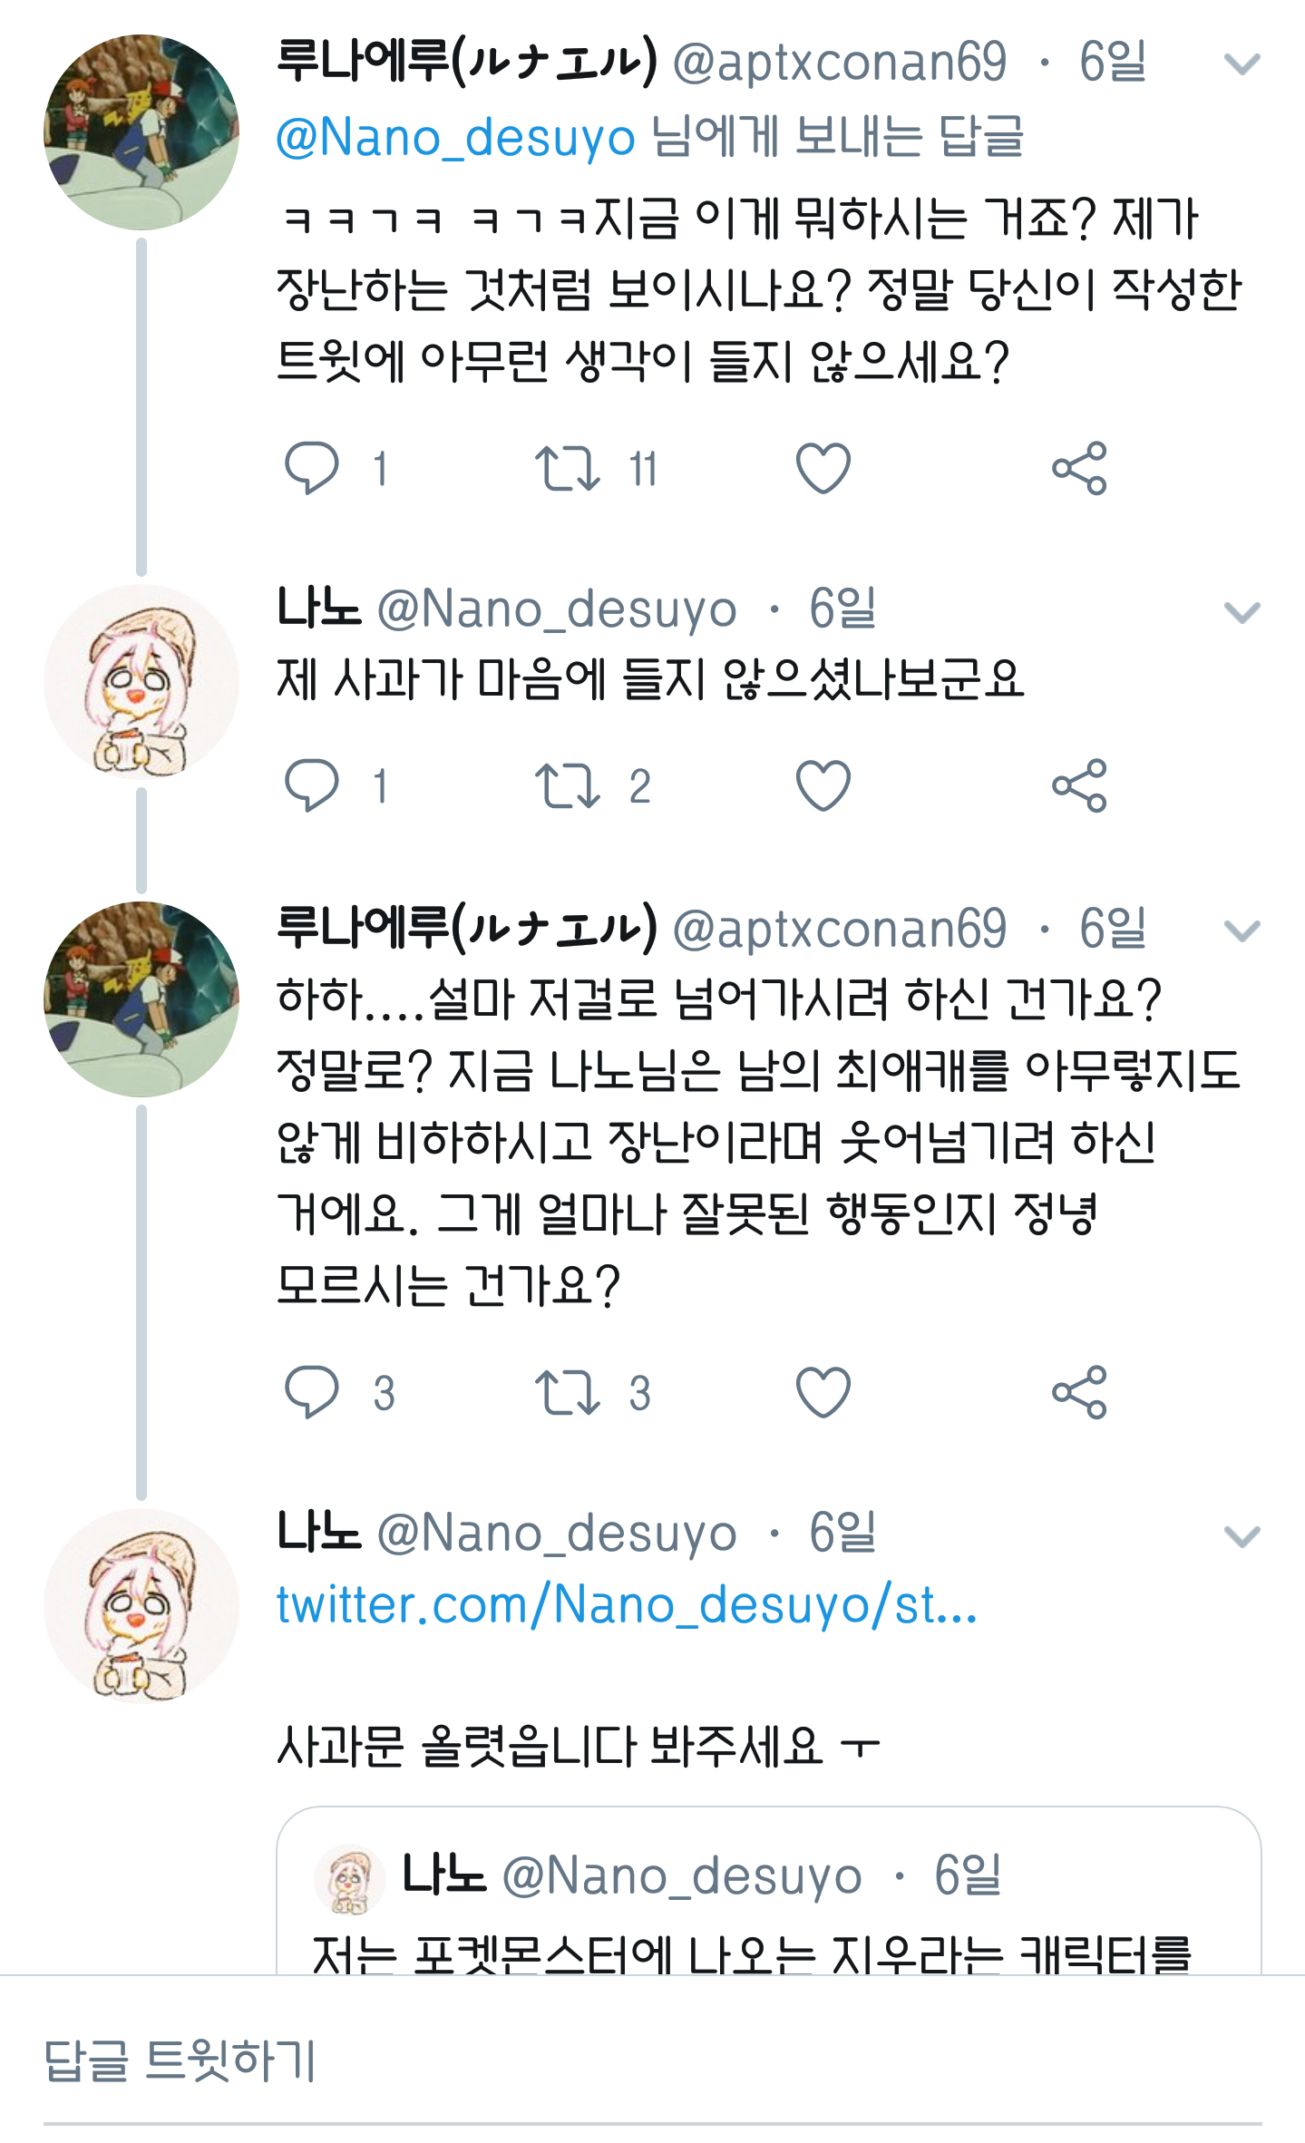Screen dimensions: 1305x2143
Task: Open chevron menu on 나노's first reply
Action: coord(1242,613)
